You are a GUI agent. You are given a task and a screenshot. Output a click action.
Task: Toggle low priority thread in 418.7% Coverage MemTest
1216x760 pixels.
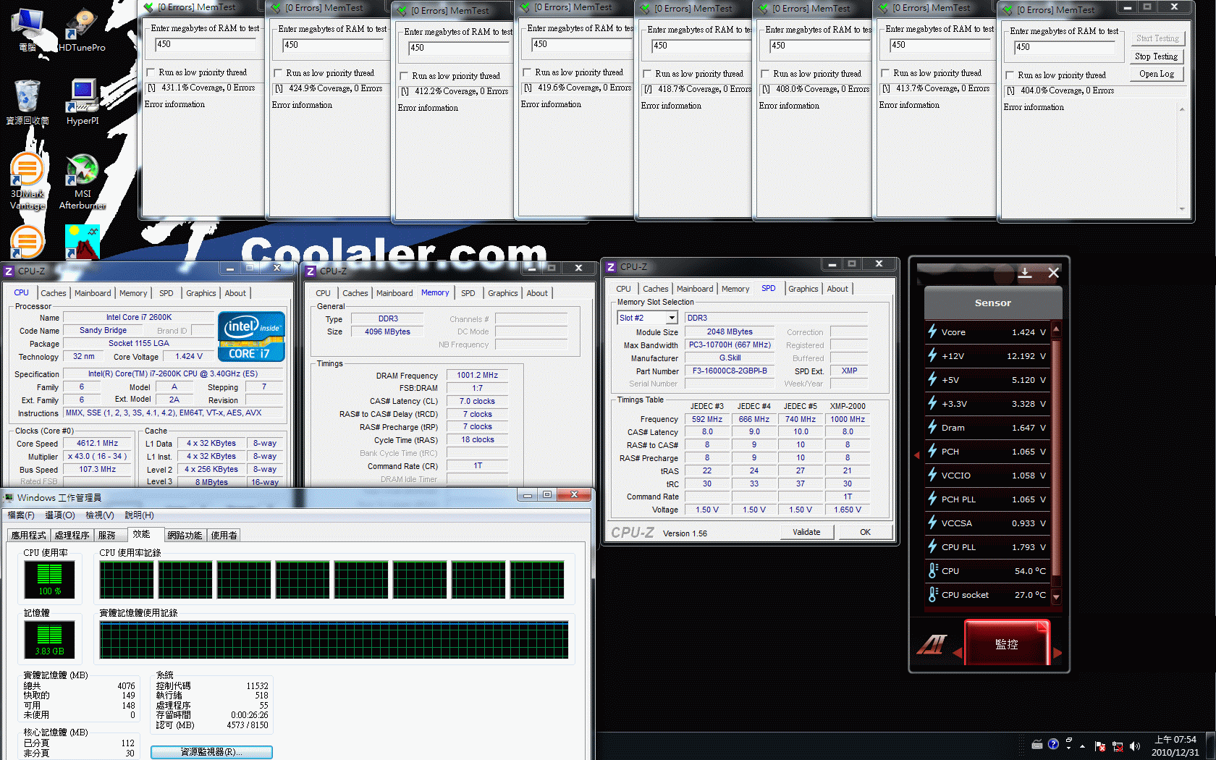tap(647, 74)
